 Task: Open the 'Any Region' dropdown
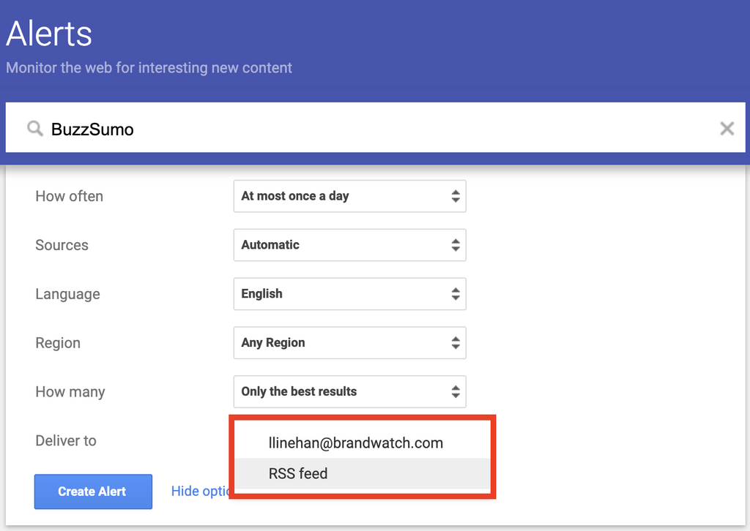(x=349, y=342)
